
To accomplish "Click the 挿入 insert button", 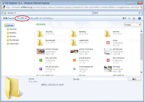I will click(x=134, y=79).
